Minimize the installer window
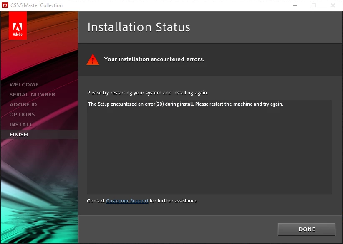The image size is (343, 244). click(295, 5)
